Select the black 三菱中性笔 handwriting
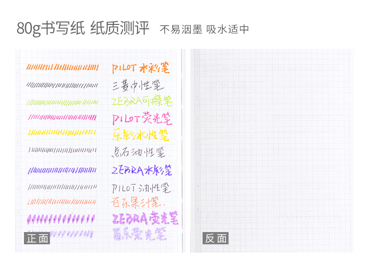The height and width of the screenshot is (278, 367). pos(138,86)
